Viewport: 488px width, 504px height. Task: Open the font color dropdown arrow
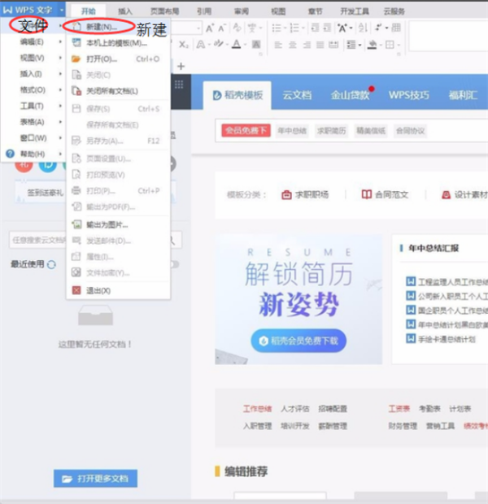click(245, 45)
